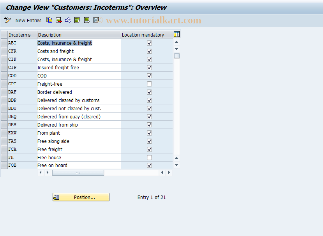The height and width of the screenshot is (236, 323).
Task: Click the Deselect All icon
Action: 96,20
